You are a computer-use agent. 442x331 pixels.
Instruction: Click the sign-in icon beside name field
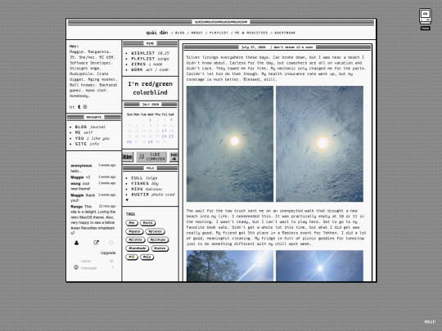(x=111, y=261)
